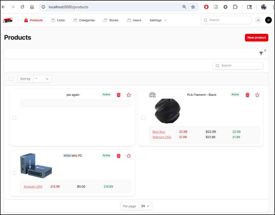This screenshot has width=275, height=215.
Task: Delete the N150 Mini PC product
Action: (x=119, y=156)
